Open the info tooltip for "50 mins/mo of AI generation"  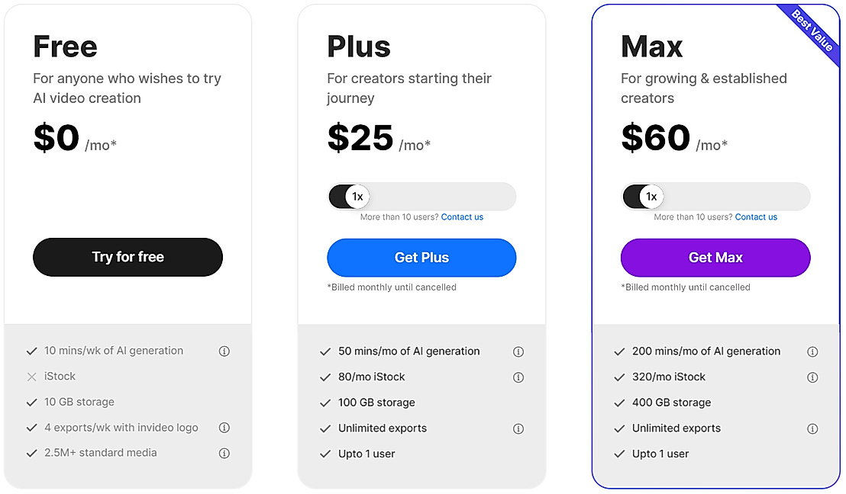click(x=518, y=351)
